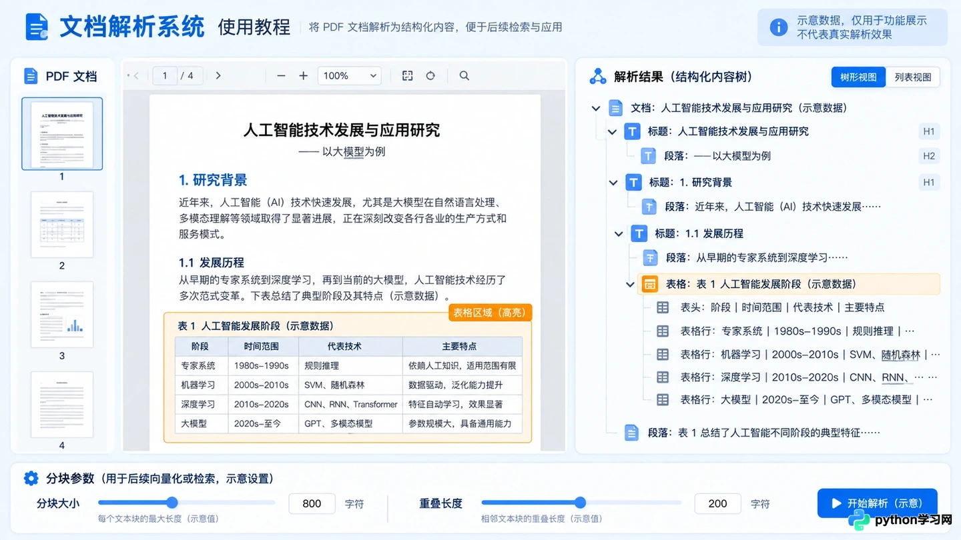The height and width of the screenshot is (540, 961).
Task: Adjust the 重叠长度 slider handle
Action: pos(581,503)
